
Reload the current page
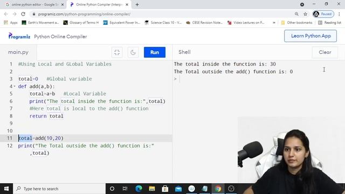[23, 14]
